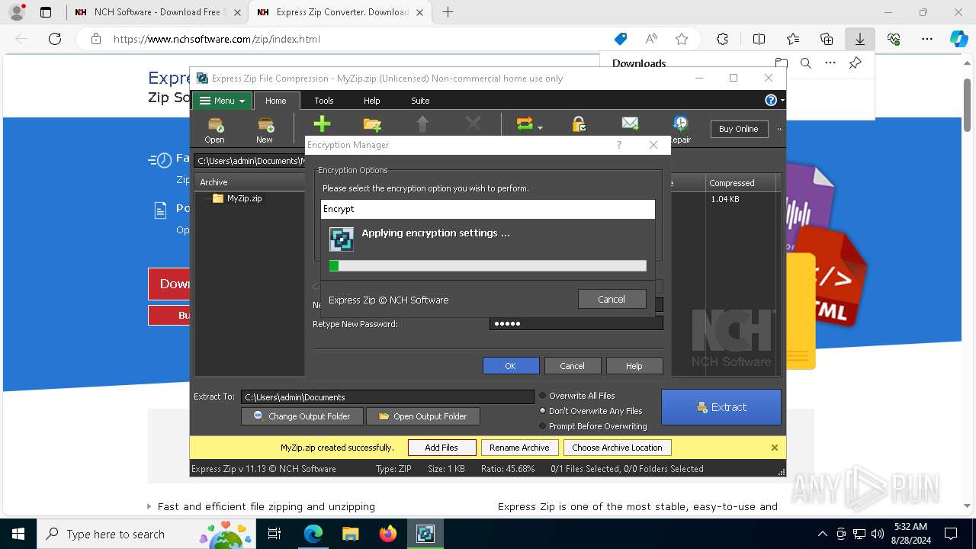Viewport: 976px width, 549px height.
Task: Dismiss the yellow notification bar
Action: pyautogui.click(x=775, y=448)
